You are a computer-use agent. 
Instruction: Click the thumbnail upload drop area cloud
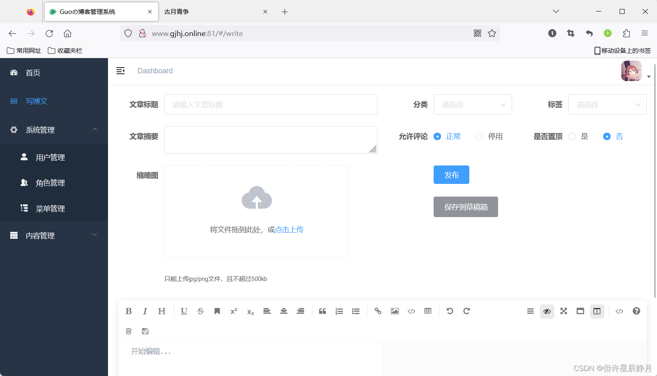pyautogui.click(x=257, y=197)
